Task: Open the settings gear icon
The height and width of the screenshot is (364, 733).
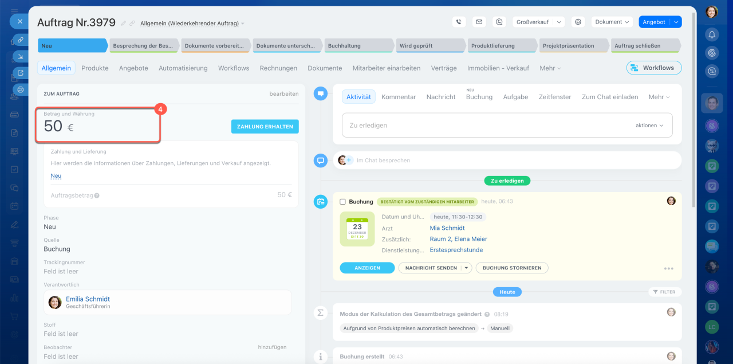Action: (x=578, y=22)
